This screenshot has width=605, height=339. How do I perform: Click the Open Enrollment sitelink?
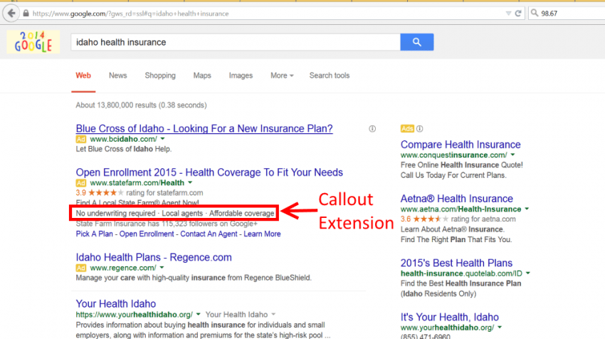click(x=147, y=234)
